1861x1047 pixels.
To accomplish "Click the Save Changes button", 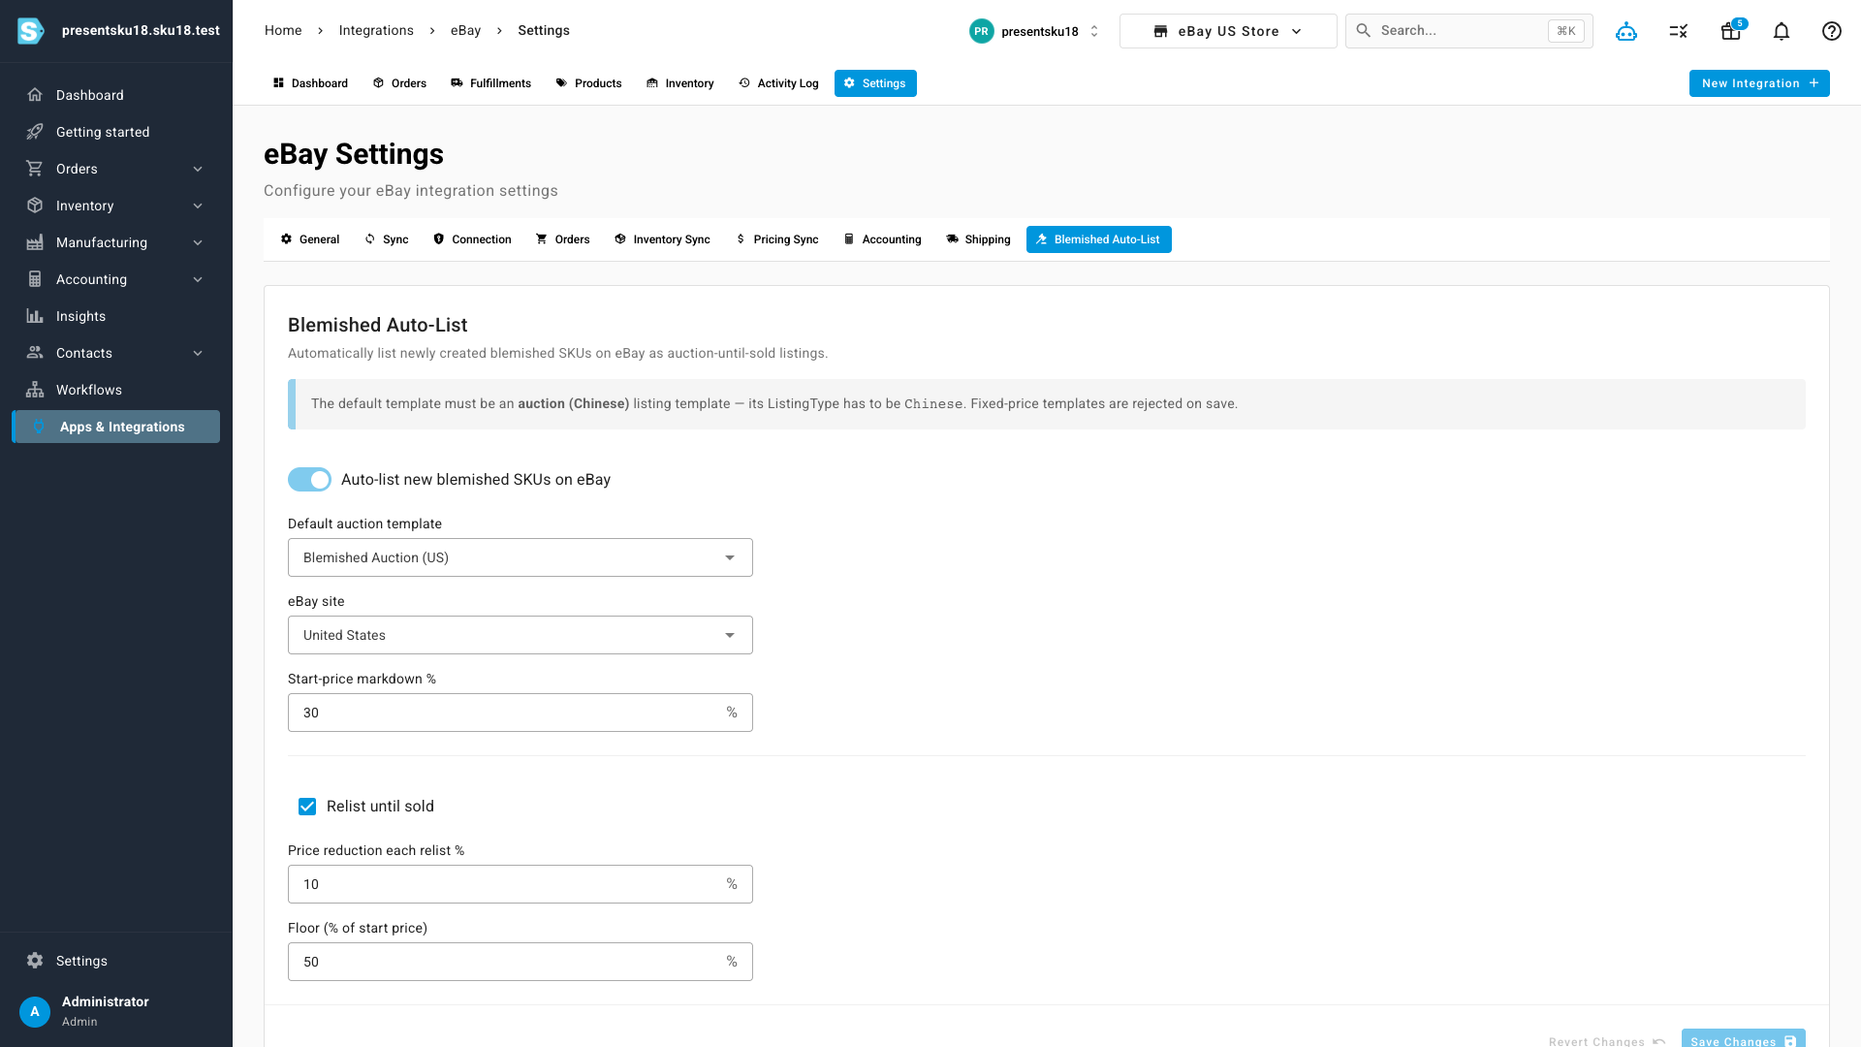I will pos(1743,1038).
